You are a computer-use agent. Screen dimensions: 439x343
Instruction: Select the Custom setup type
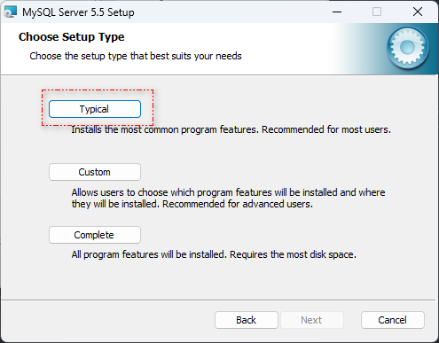click(x=95, y=172)
